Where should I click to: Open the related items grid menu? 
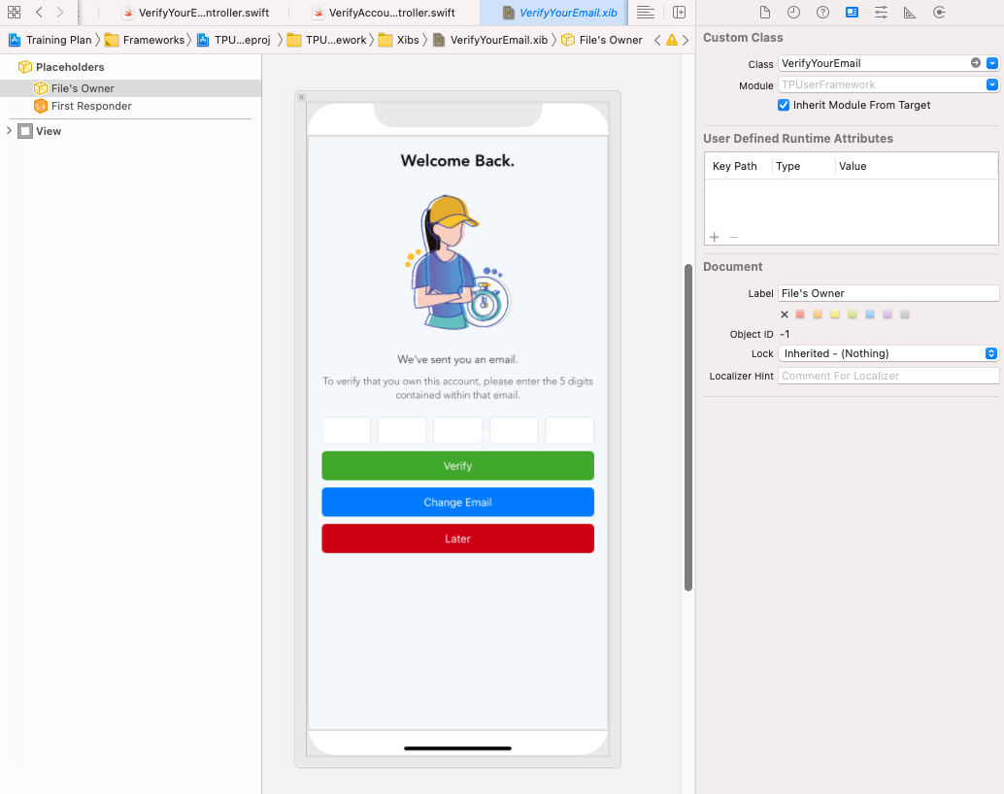(15, 13)
